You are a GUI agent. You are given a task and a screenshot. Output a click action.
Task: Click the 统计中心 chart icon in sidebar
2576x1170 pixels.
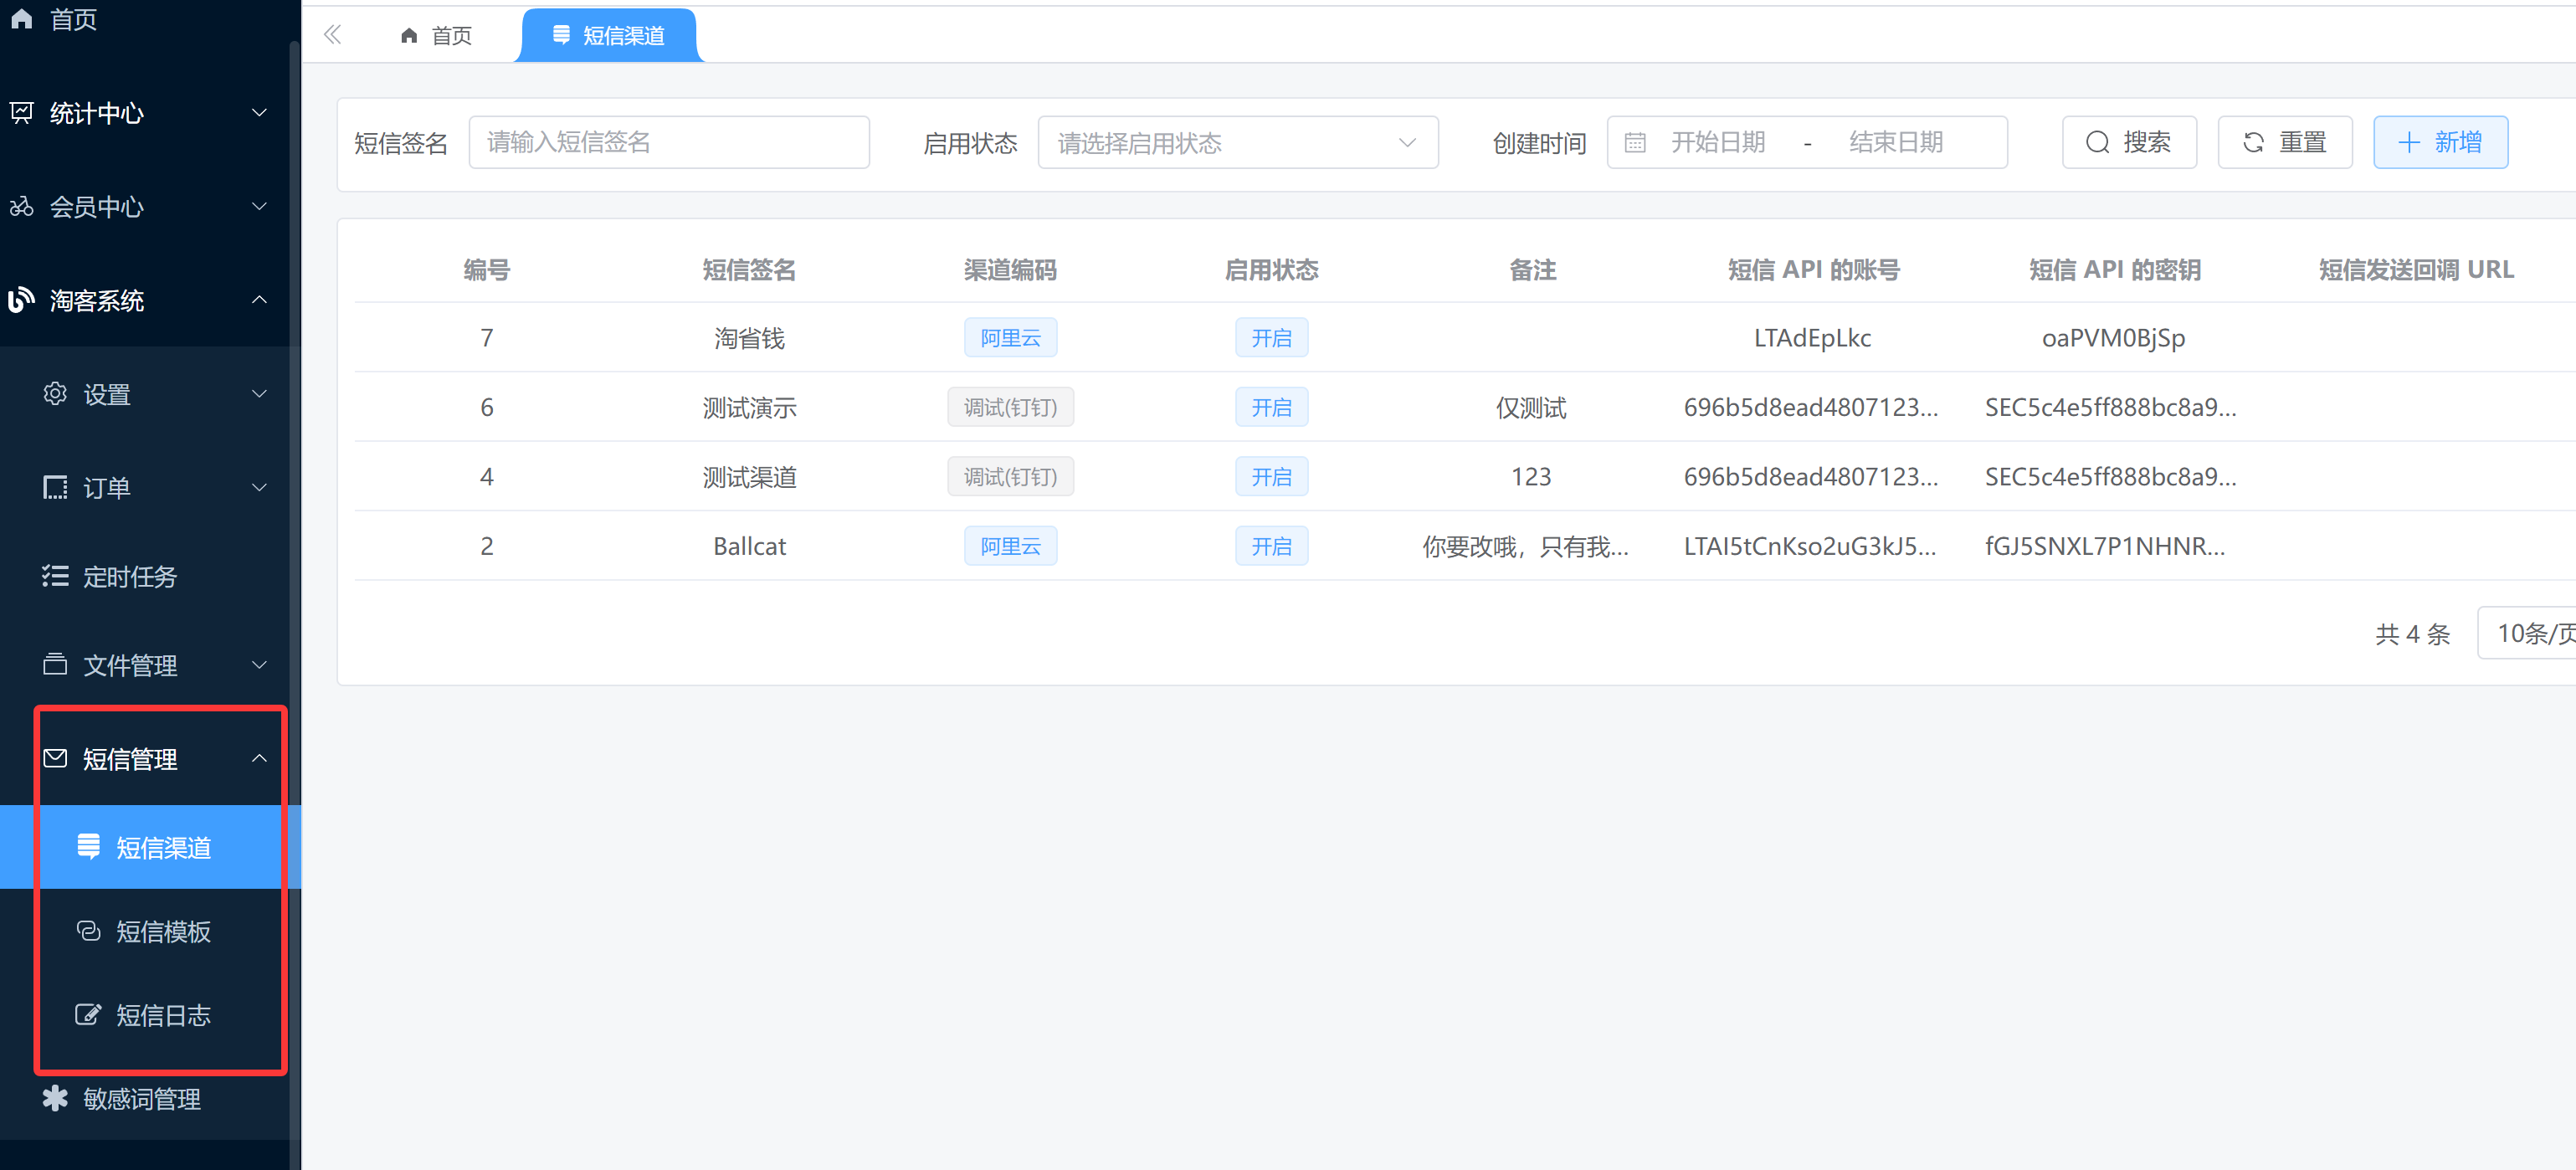point(22,113)
